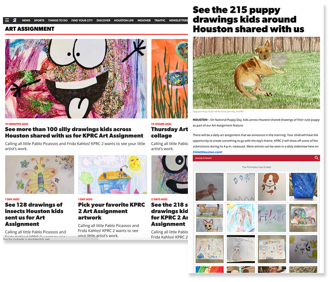Open the colorful house drawing thumbnail
329x282 pixels.
pos(113,175)
